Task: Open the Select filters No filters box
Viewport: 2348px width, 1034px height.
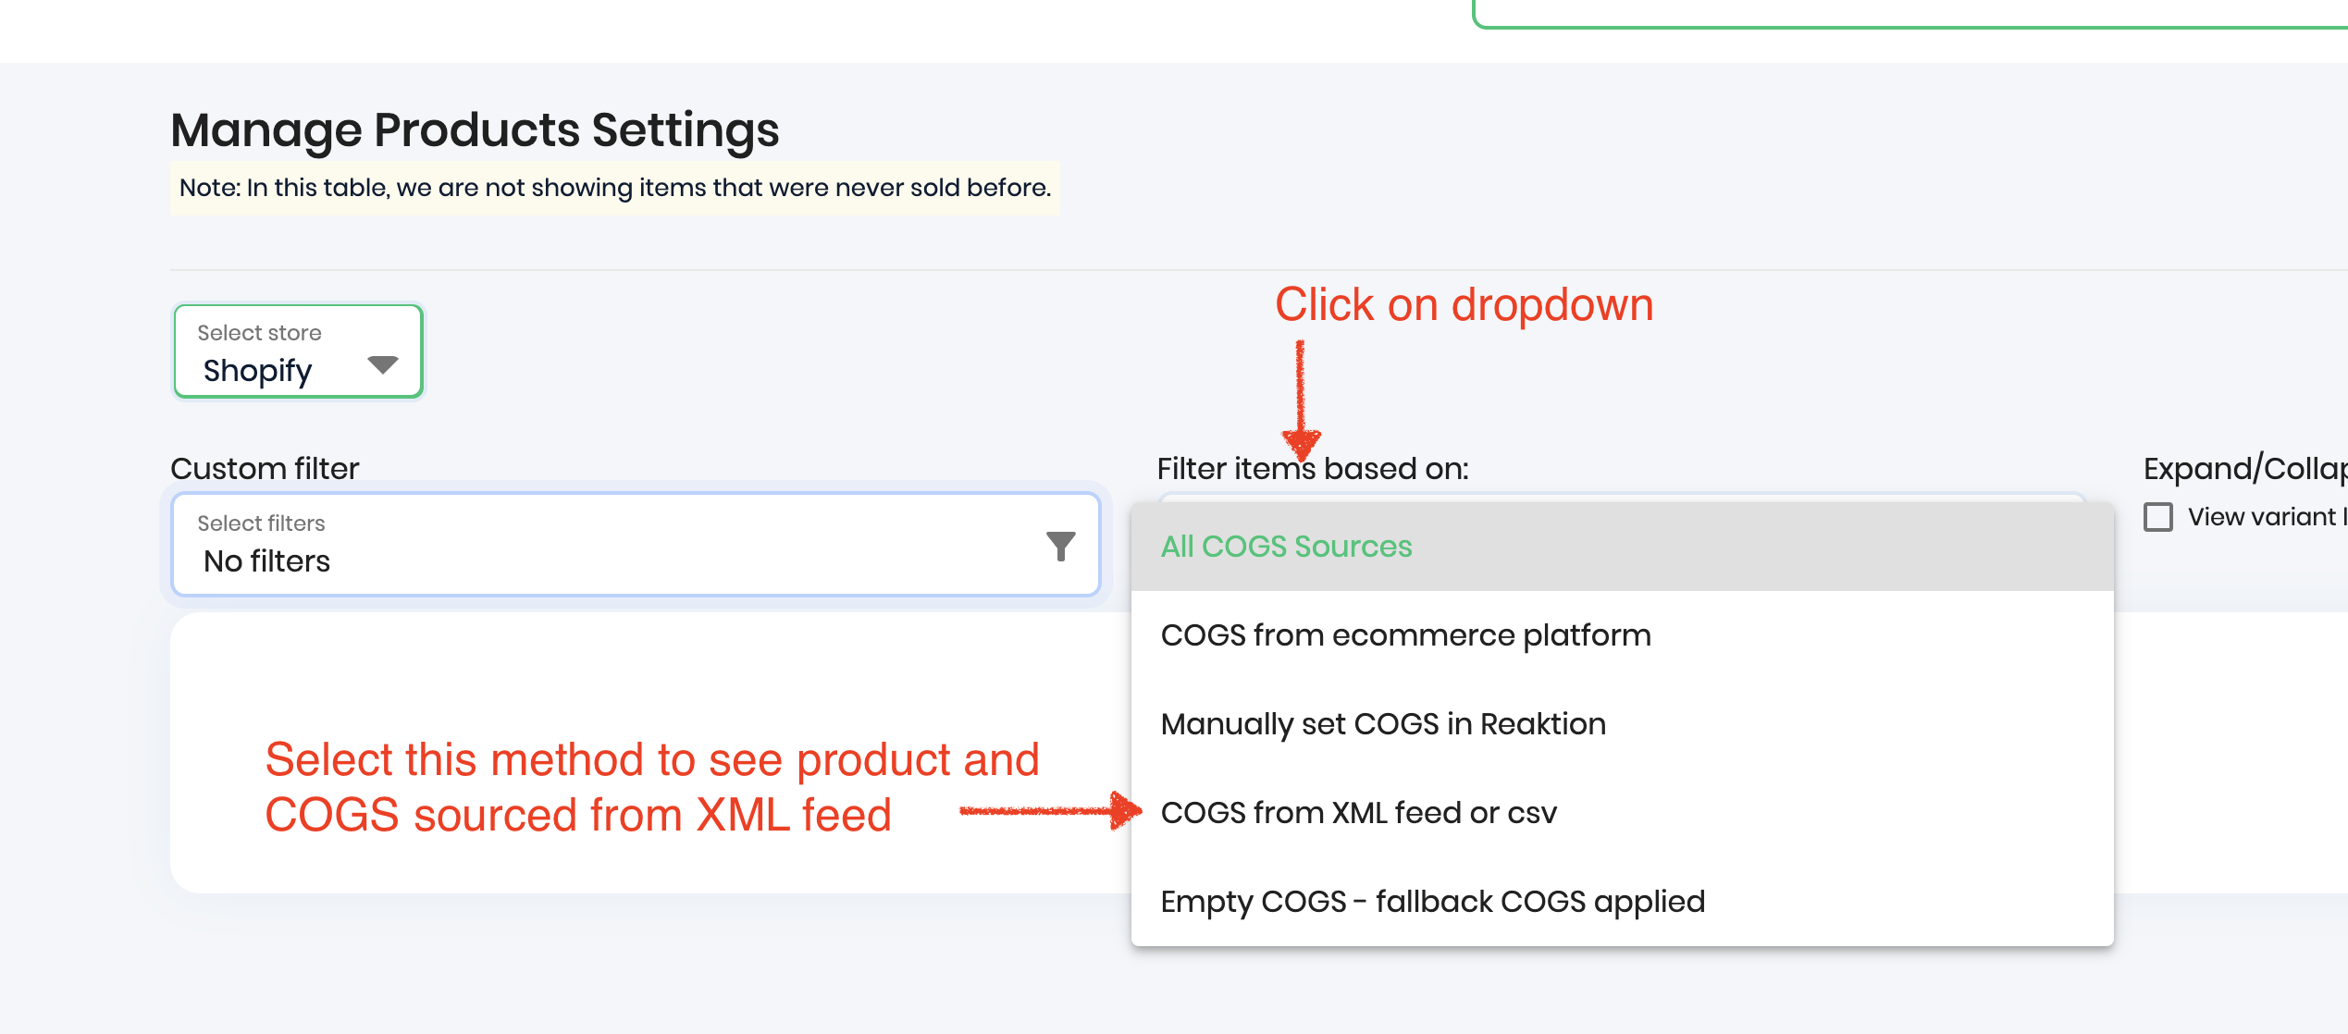Action: click(x=611, y=544)
